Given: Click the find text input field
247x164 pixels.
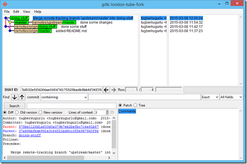Looking at the screenshot, I should coord(145,97).
